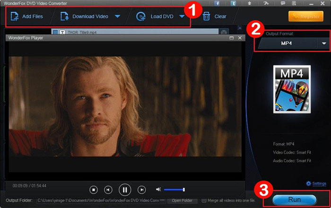This screenshot has width=331, height=208.
Task: Click the Video Codec: Smart Fit text
Action: (x=292, y=152)
